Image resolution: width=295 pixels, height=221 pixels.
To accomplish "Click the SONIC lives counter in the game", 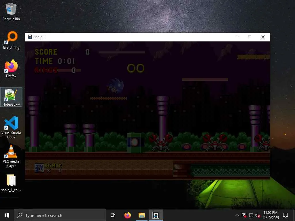I will [48, 168].
